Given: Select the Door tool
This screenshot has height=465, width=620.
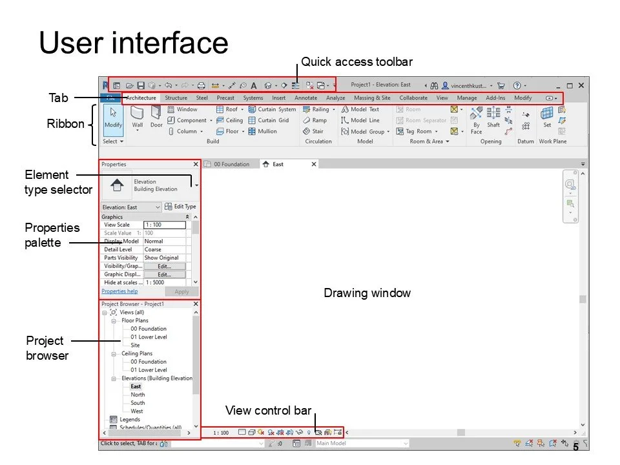Looking at the screenshot, I should pyautogui.click(x=156, y=118).
